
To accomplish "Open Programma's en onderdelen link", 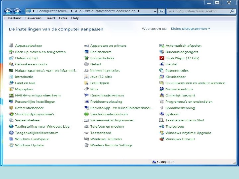I will tap(189, 101).
